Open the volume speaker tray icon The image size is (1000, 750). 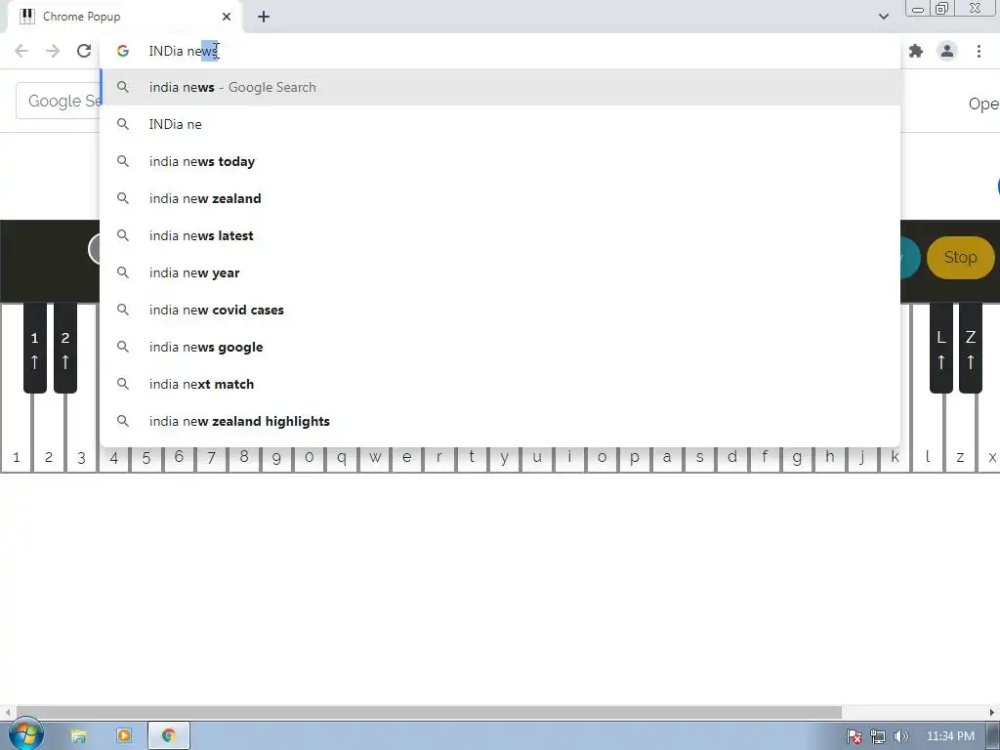coord(900,736)
